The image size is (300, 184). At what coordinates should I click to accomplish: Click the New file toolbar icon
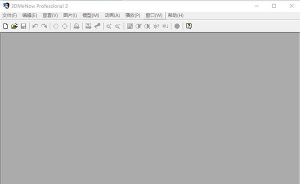(5, 26)
